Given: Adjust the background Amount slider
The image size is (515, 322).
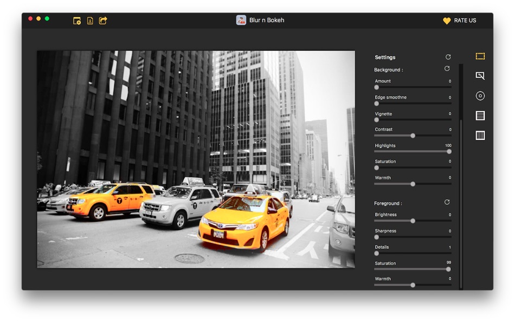Looking at the screenshot, I should click(x=377, y=87).
